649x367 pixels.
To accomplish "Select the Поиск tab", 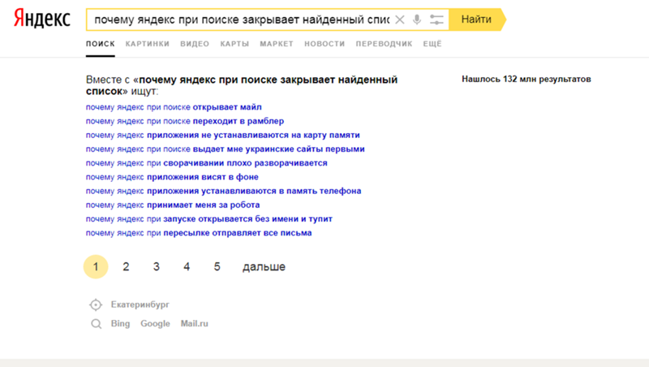I will pyautogui.click(x=100, y=44).
